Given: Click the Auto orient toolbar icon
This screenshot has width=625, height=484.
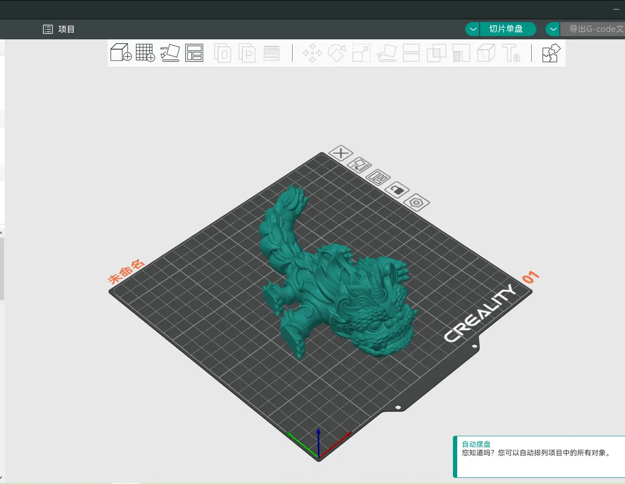Looking at the screenshot, I should [170, 53].
